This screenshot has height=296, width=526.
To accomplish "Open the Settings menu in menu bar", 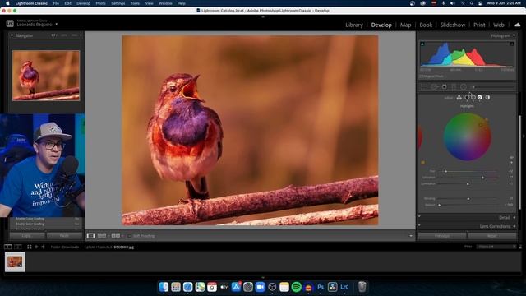I will click(x=118, y=3).
